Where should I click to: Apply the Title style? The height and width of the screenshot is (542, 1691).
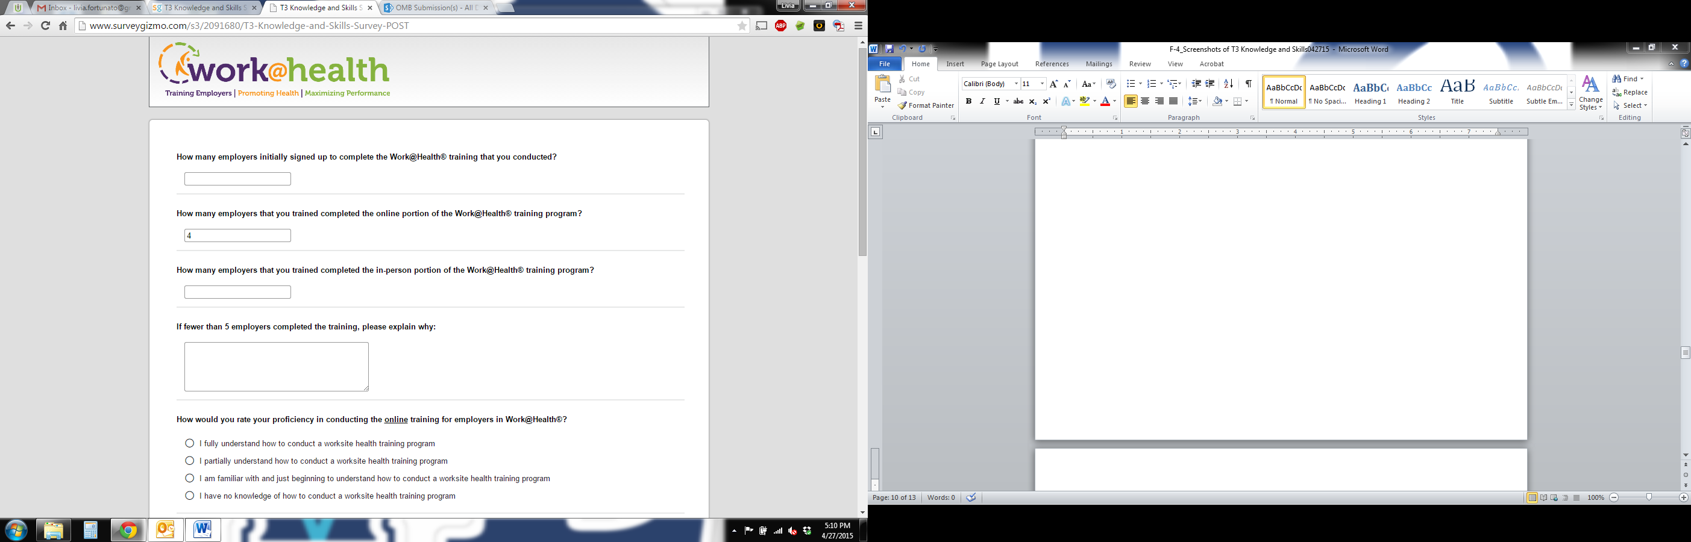1457,93
